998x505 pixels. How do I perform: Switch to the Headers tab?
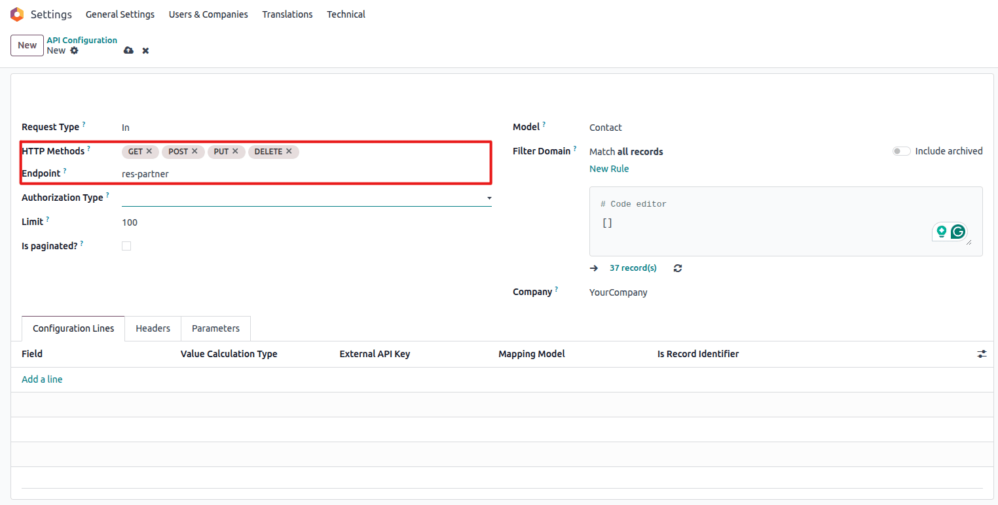coord(153,328)
